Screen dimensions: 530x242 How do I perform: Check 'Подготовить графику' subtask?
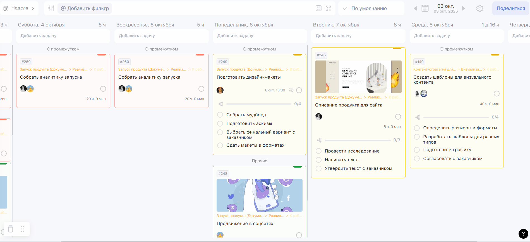click(x=417, y=150)
